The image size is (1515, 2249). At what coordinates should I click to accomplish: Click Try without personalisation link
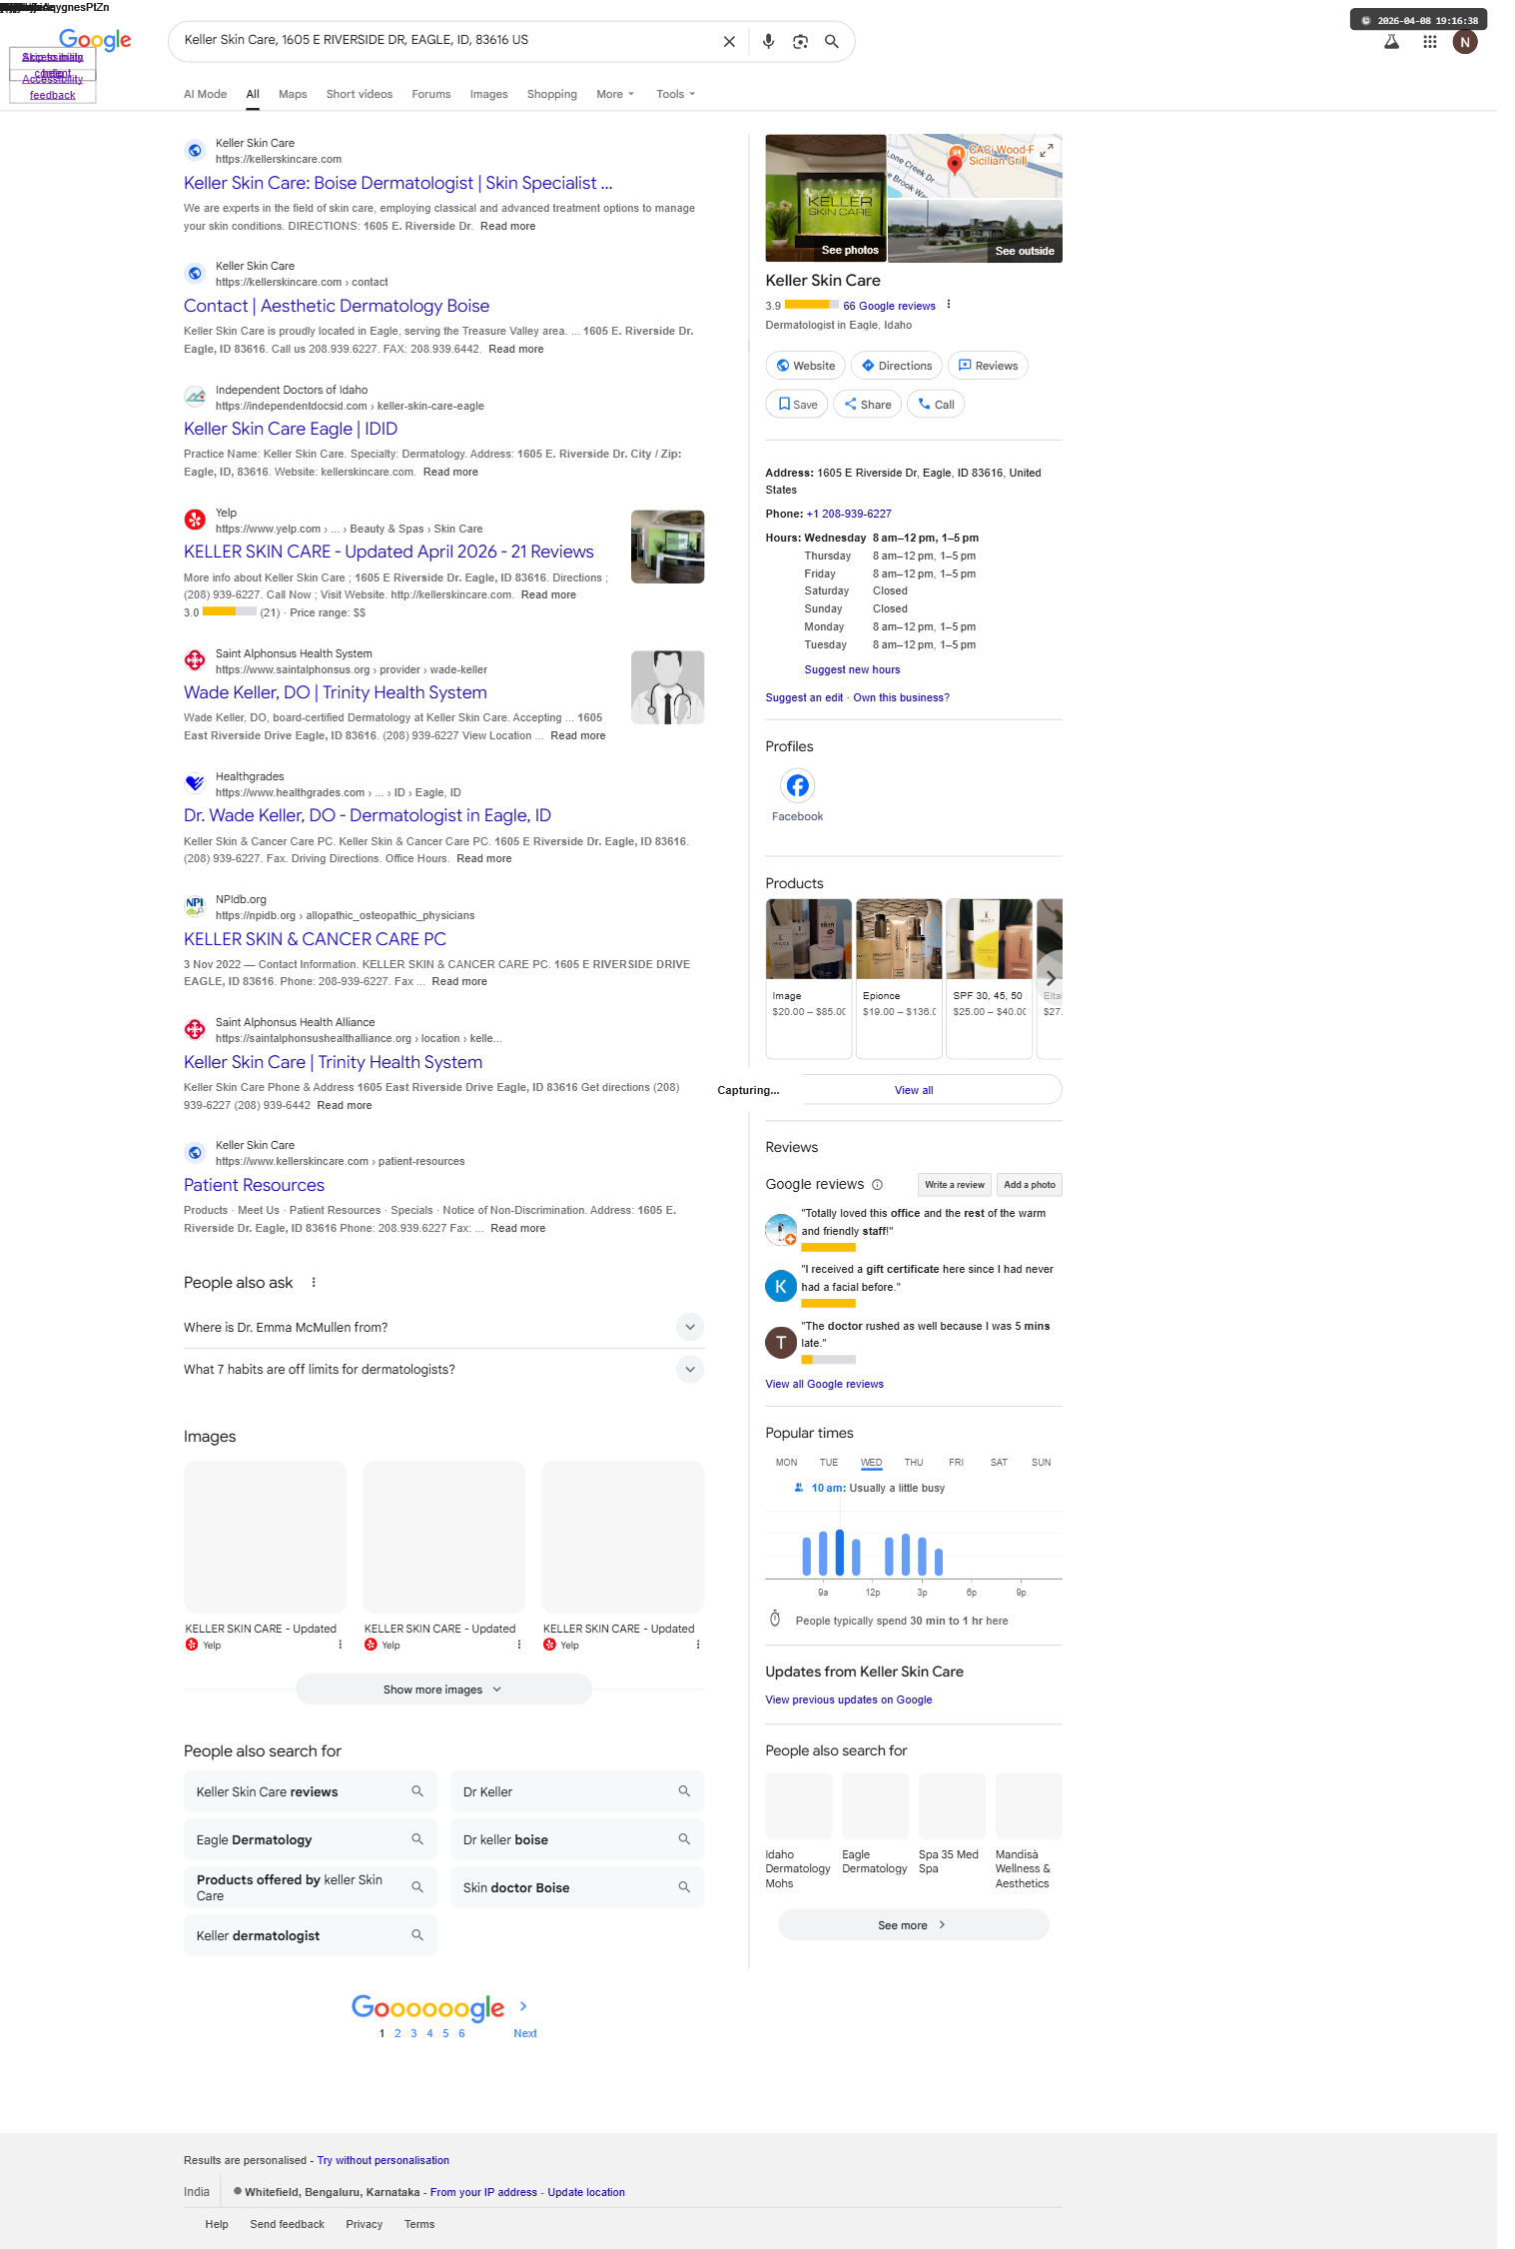pyautogui.click(x=383, y=2160)
